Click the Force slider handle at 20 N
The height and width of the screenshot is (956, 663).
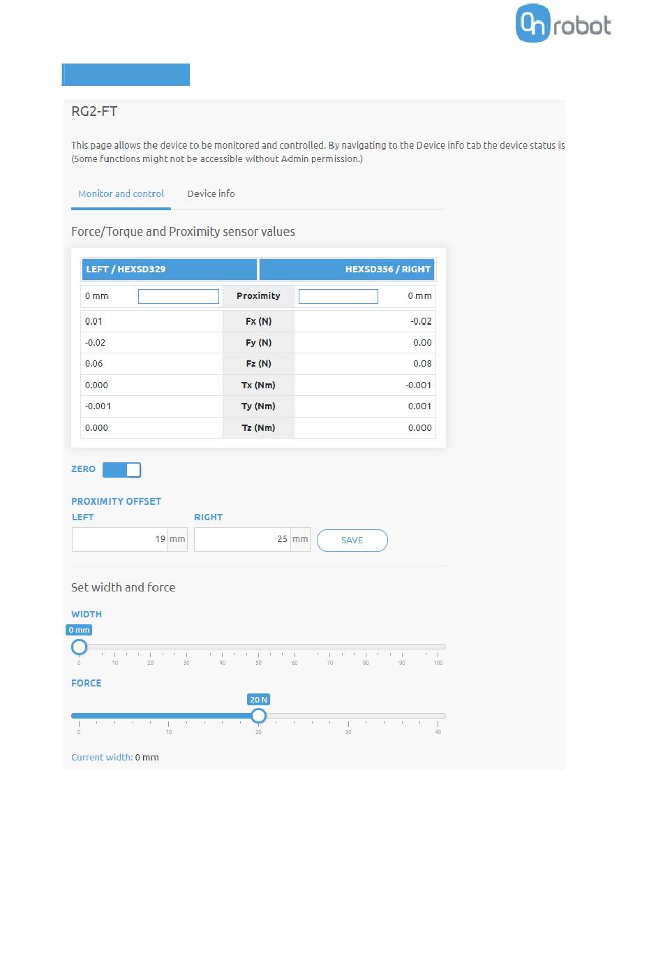pos(258,716)
